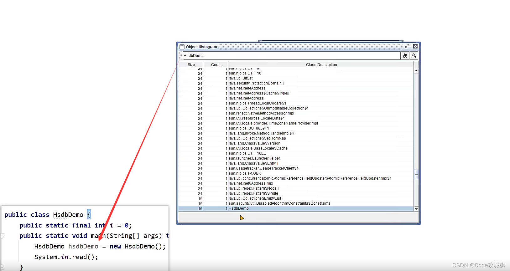Select the Collections$UnmodifiableCollection$1 row

point(296,108)
